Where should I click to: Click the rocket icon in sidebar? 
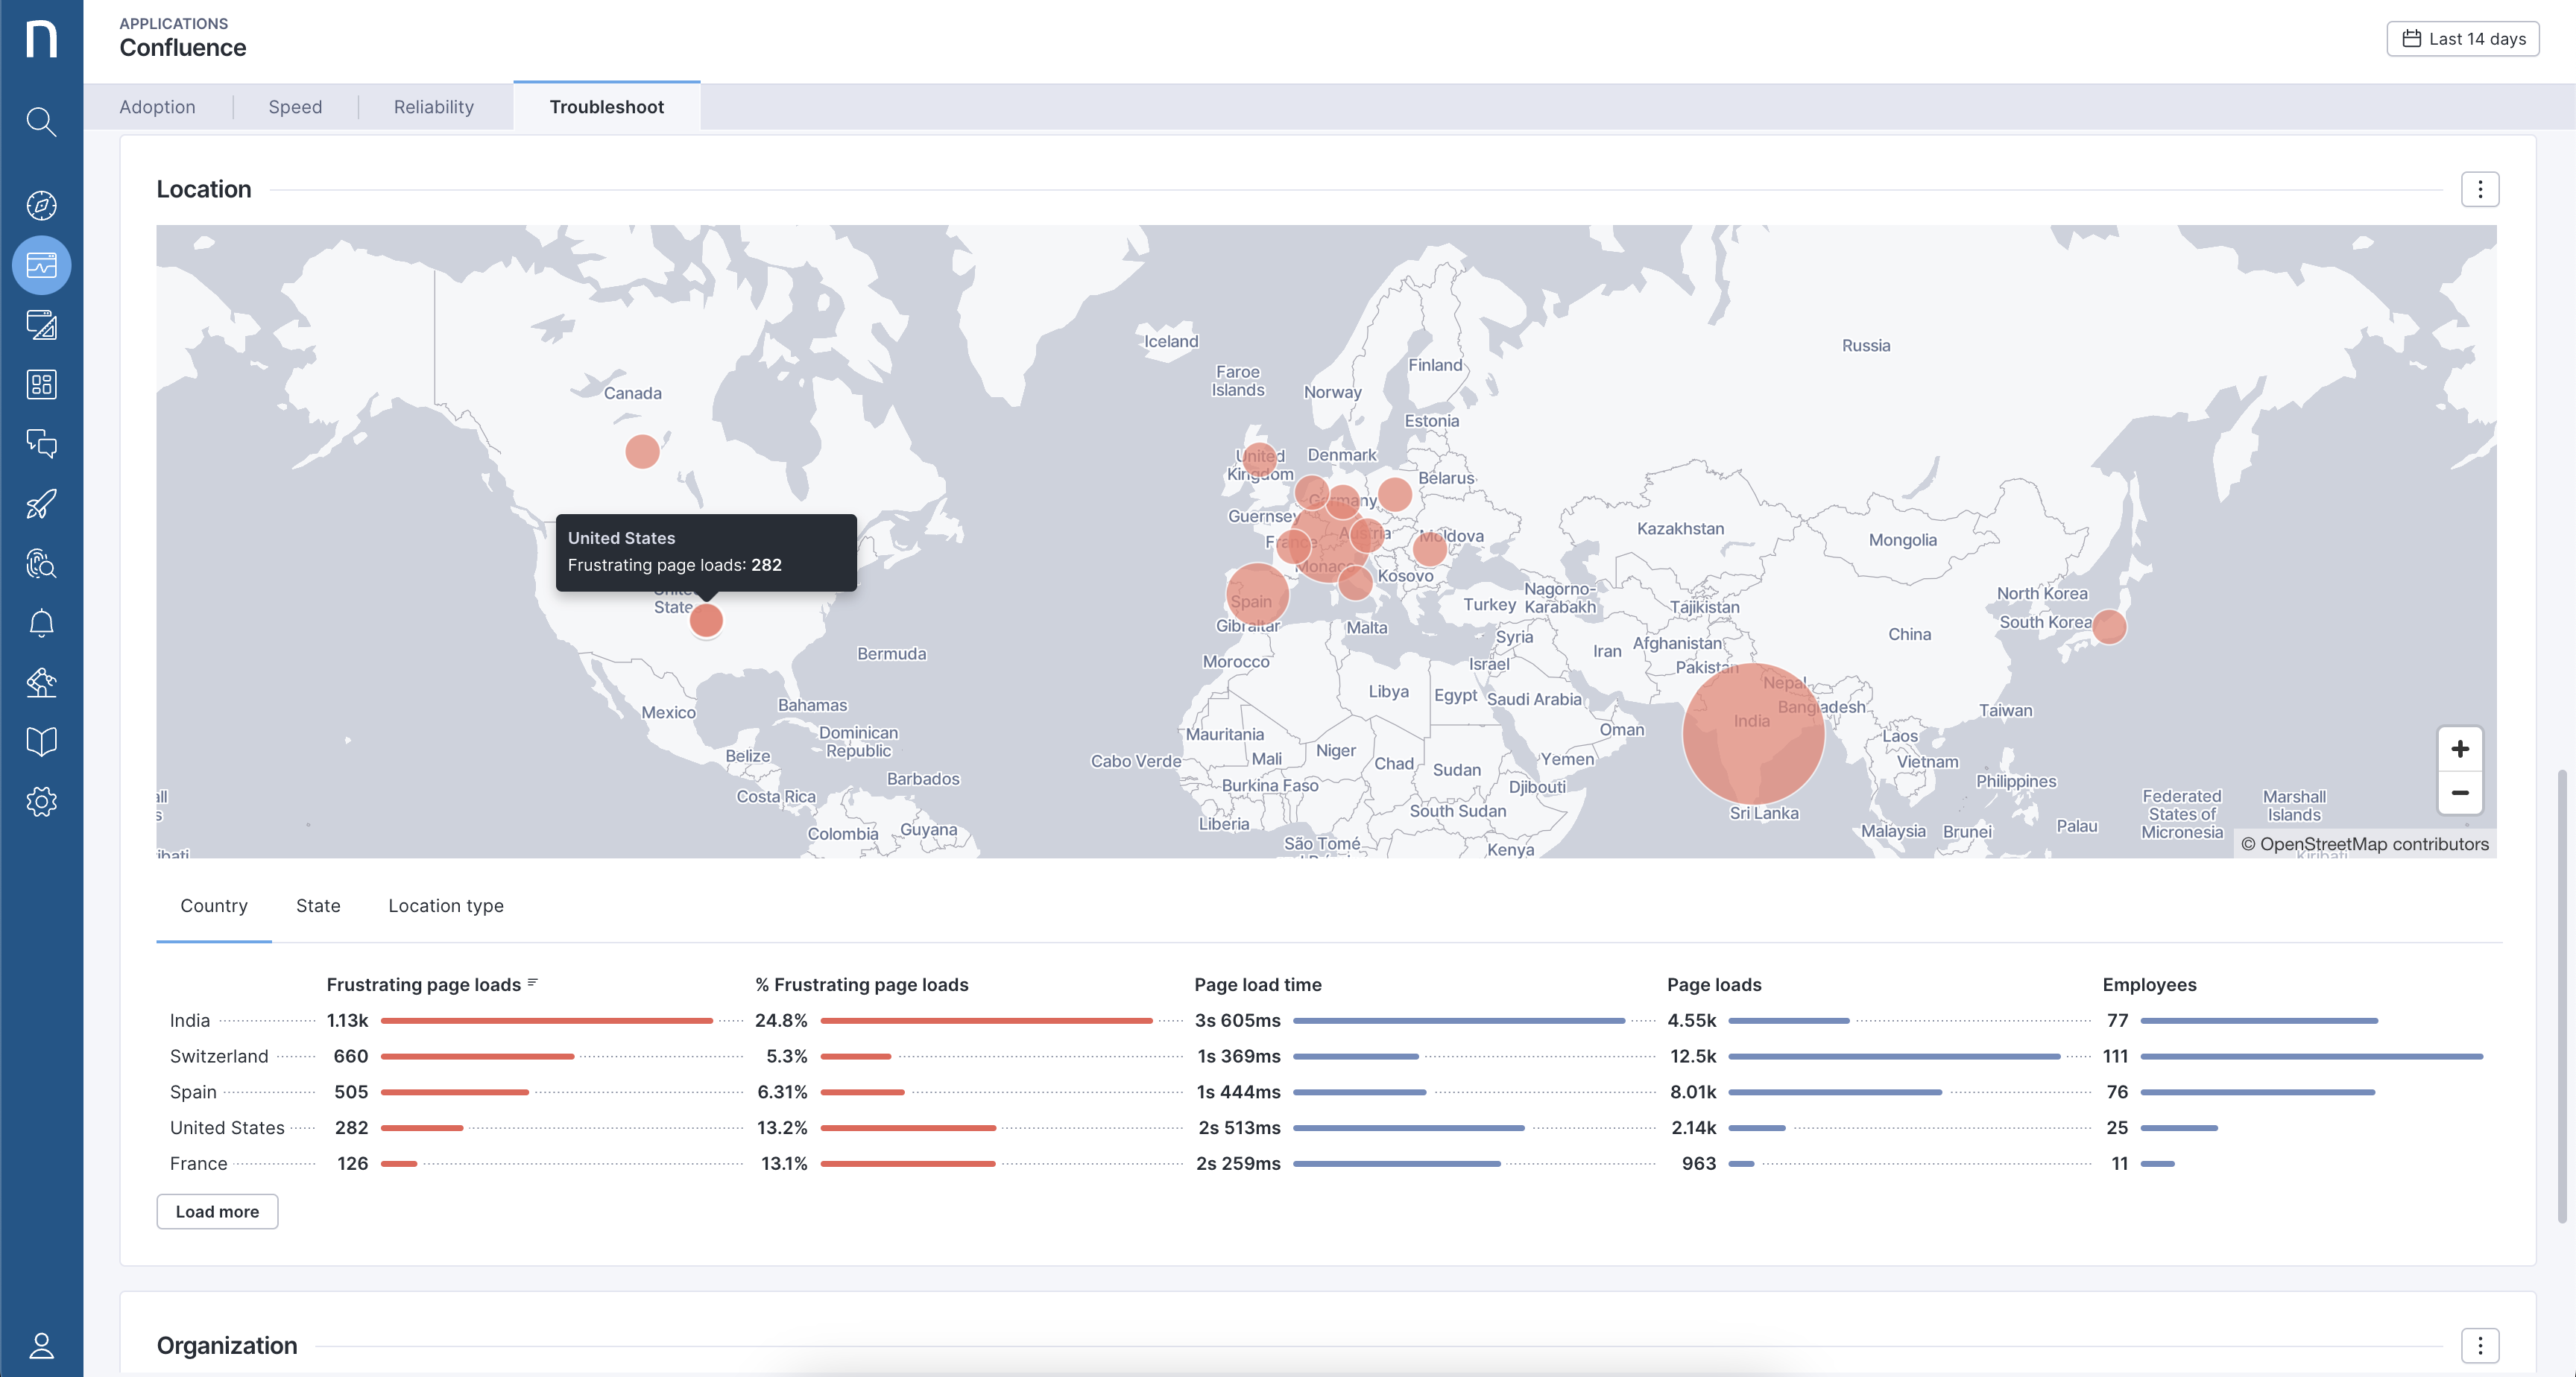tap(41, 504)
